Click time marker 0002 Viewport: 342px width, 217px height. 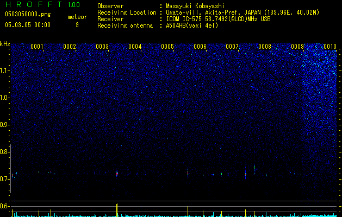tap(70, 47)
